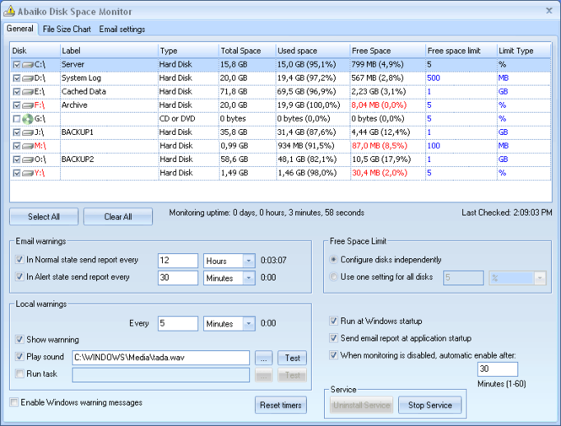Click the J:\ BACKUP1 drive icon
The width and height of the screenshot is (561, 426).
[x=28, y=132]
